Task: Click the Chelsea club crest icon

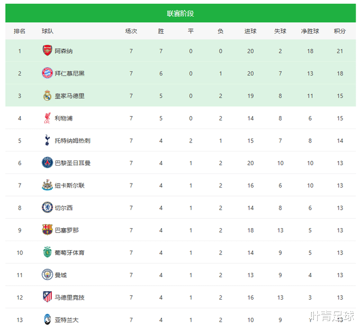Action: [x=47, y=207]
